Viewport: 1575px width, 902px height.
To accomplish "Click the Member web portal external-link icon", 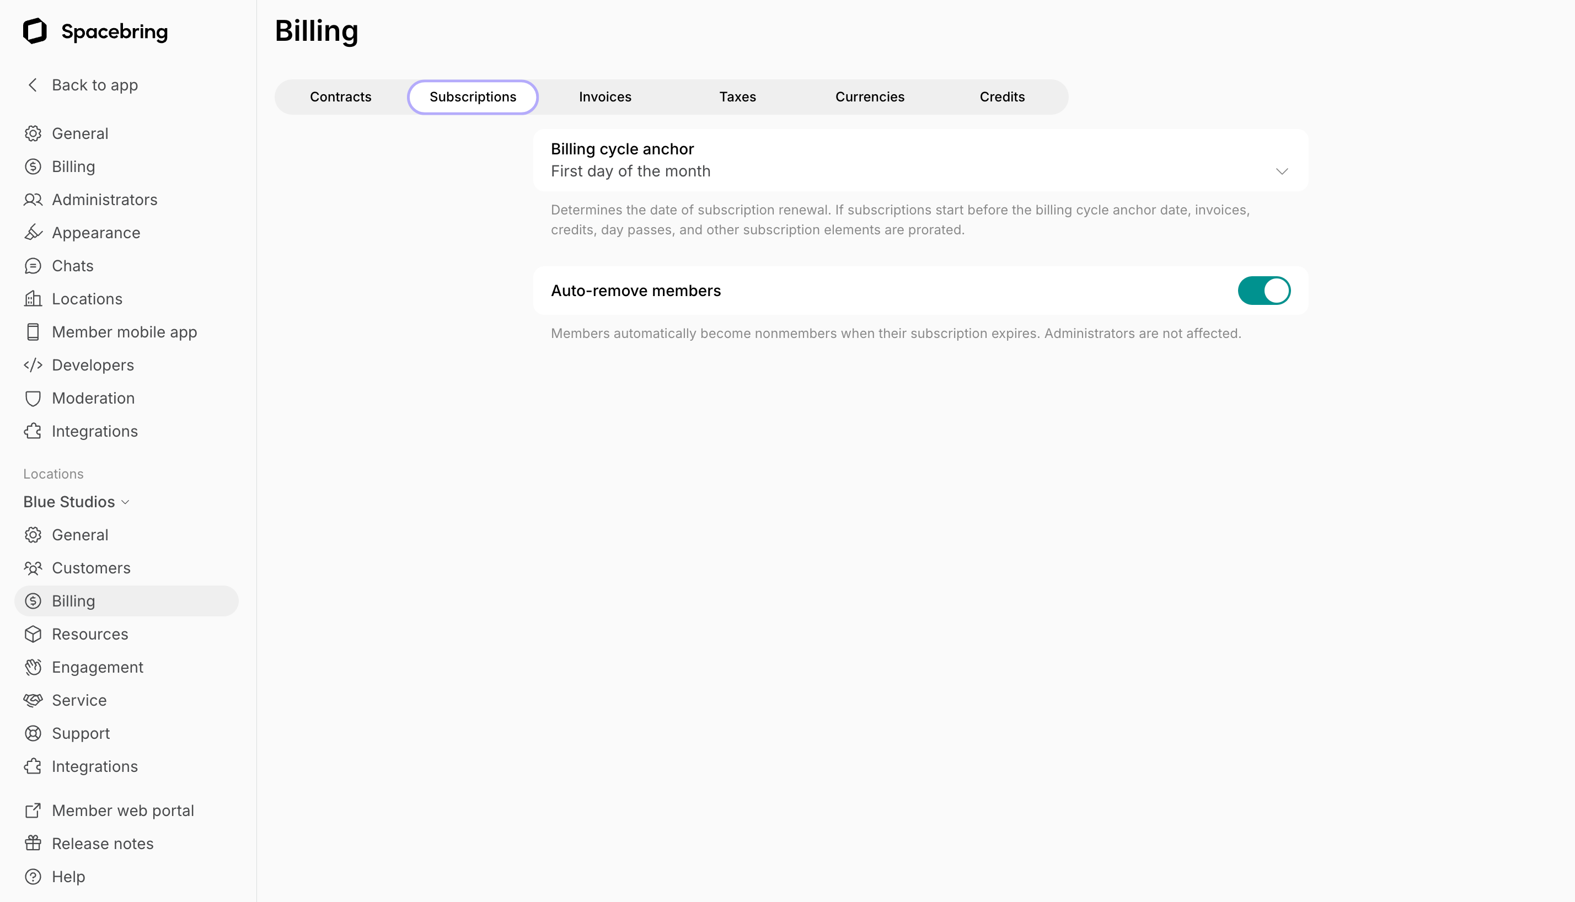I will click(33, 810).
